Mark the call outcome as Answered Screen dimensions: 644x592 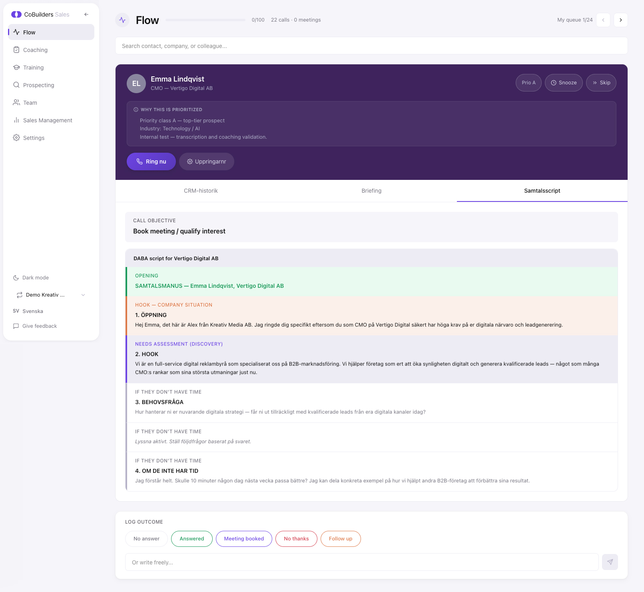[x=191, y=538]
